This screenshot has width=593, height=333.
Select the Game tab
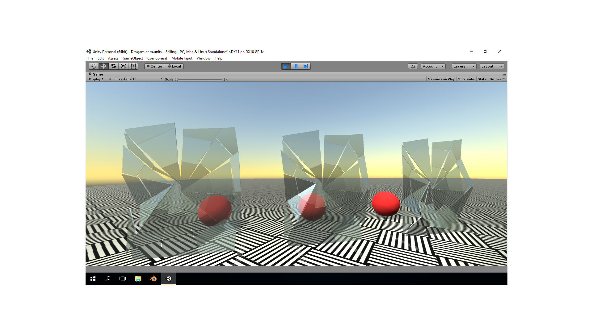(96, 74)
